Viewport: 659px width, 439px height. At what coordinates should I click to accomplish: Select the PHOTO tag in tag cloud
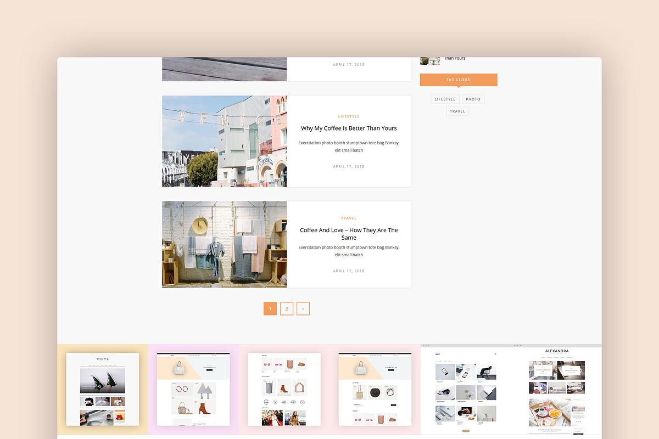pyautogui.click(x=473, y=99)
